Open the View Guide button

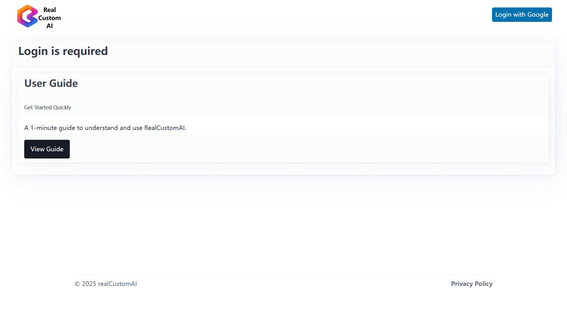pyautogui.click(x=47, y=149)
